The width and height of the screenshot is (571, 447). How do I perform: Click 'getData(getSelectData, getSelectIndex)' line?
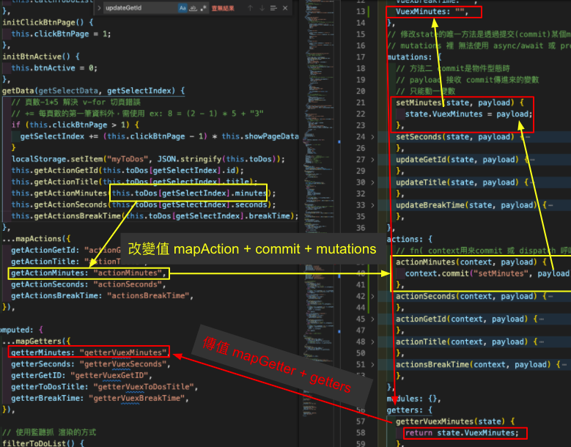click(x=94, y=91)
